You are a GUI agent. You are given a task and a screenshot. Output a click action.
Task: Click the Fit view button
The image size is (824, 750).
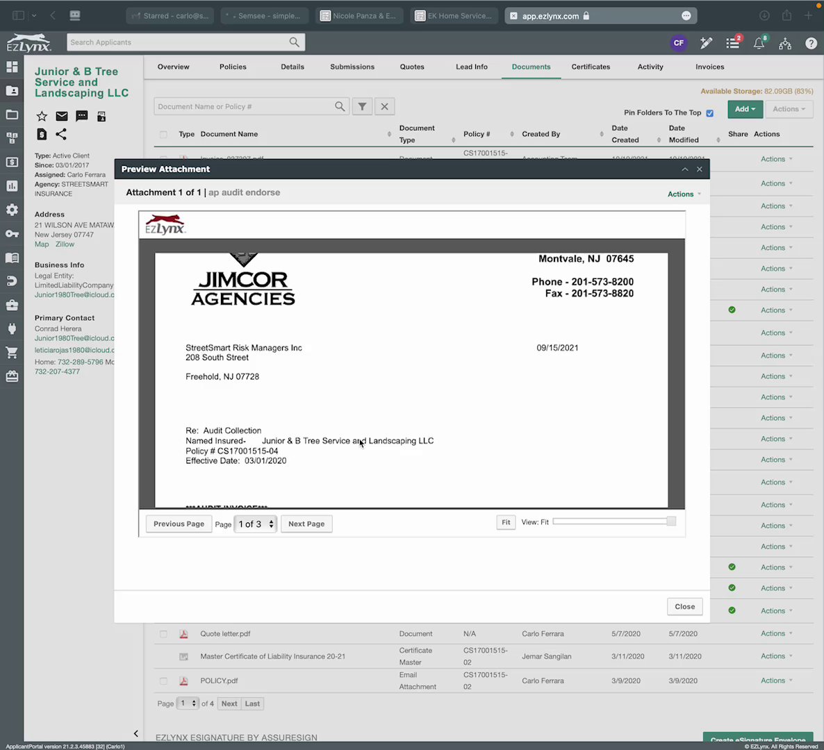click(x=506, y=523)
